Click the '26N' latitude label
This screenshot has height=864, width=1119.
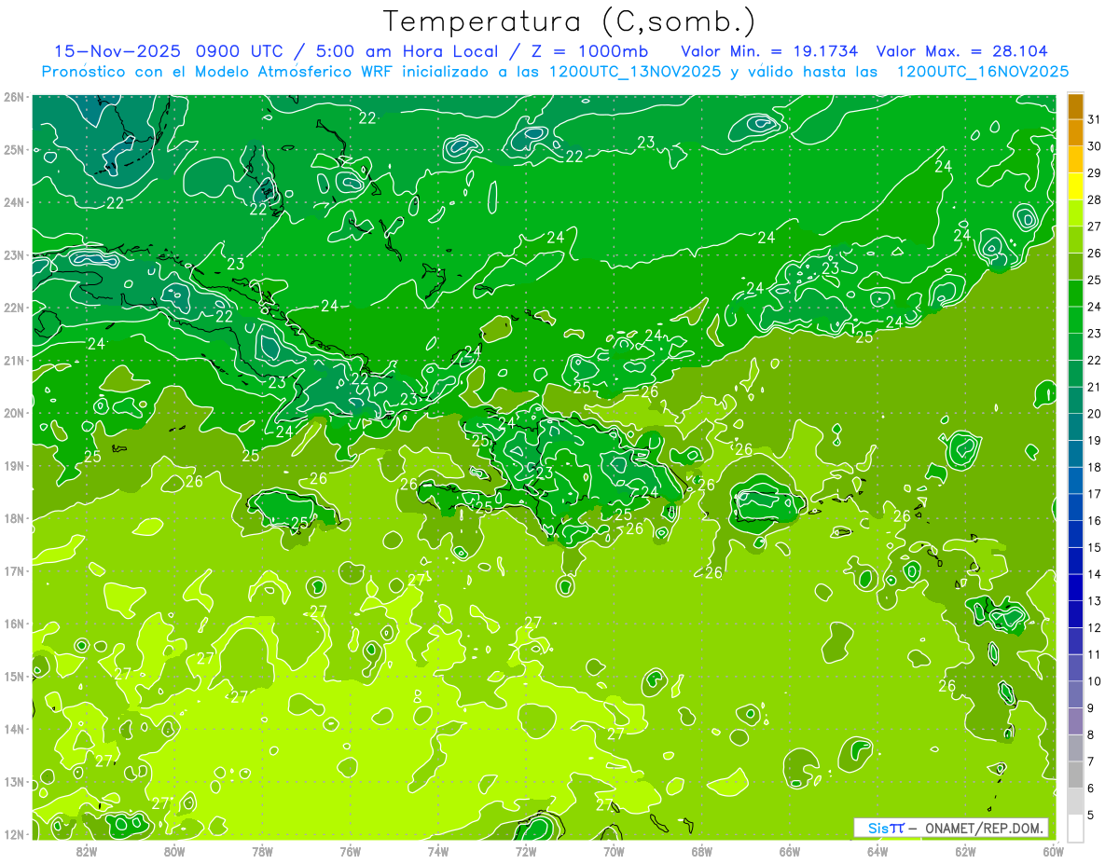coord(14,97)
